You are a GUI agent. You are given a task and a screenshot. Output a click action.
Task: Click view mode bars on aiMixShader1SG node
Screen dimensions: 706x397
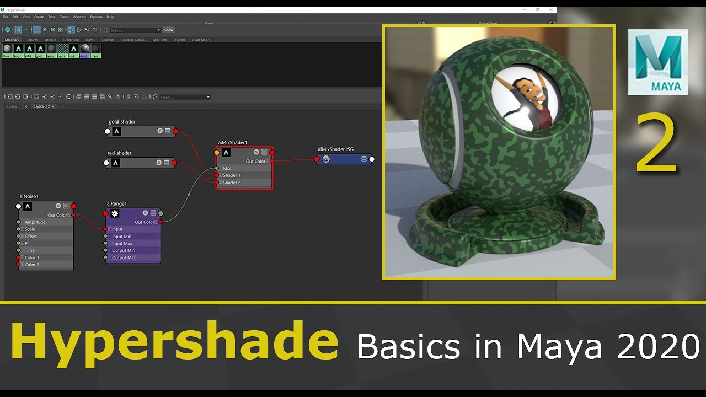point(364,159)
